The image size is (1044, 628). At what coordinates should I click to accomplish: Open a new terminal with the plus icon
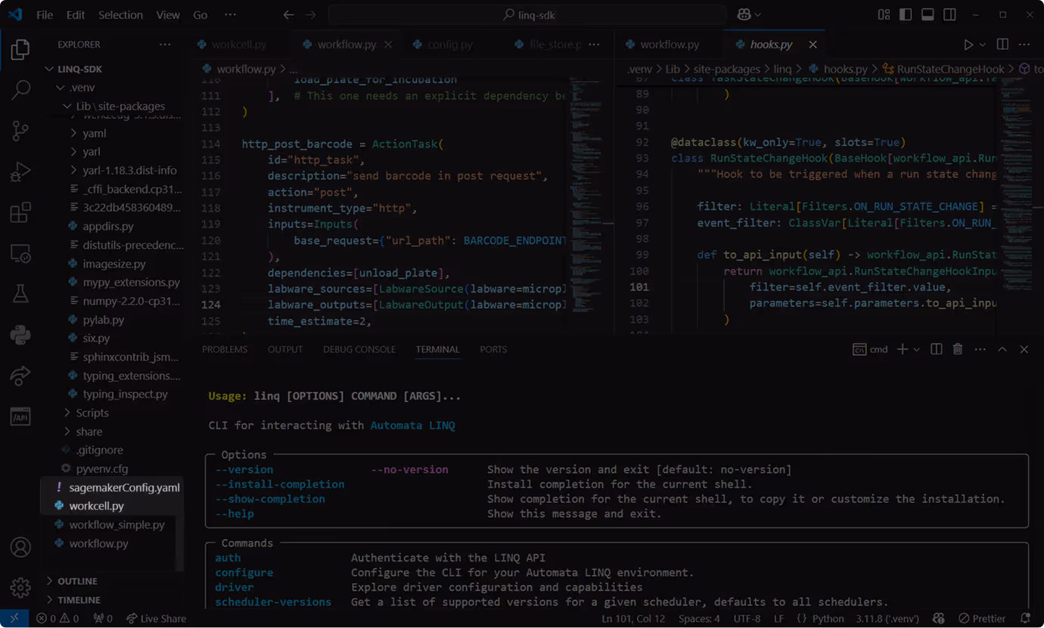pyautogui.click(x=902, y=349)
